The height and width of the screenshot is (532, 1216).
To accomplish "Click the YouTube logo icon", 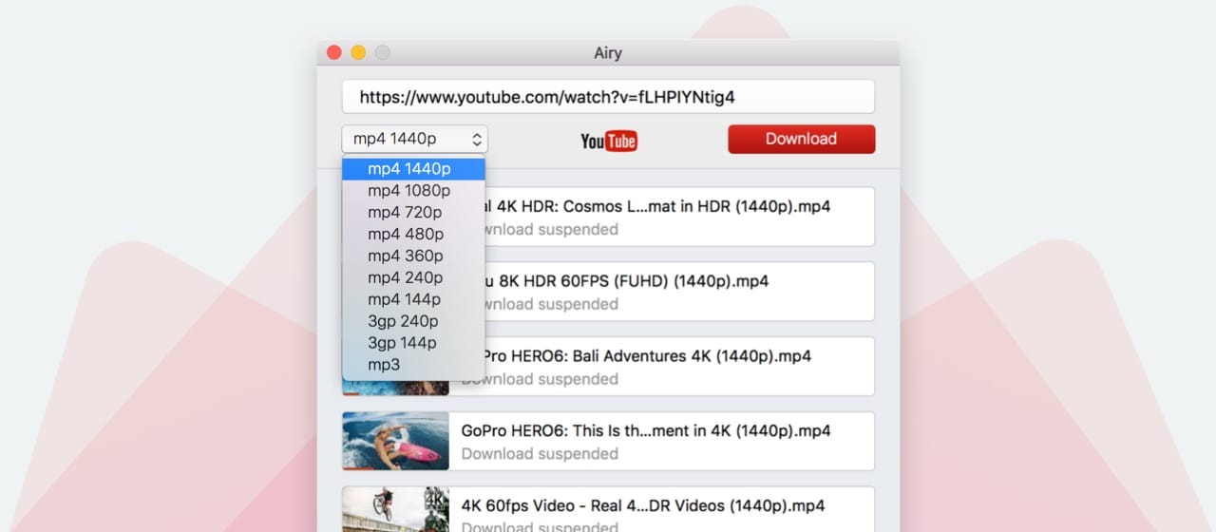I will 609,142.
